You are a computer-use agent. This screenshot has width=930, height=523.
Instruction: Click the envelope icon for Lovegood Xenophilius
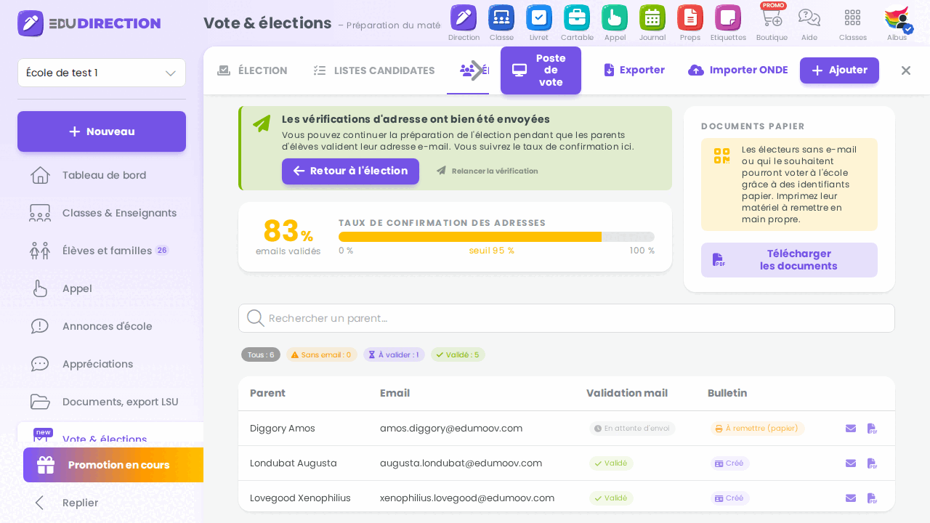coord(851,498)
